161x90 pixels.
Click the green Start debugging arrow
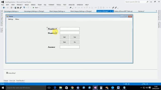(x=33, y=8)
